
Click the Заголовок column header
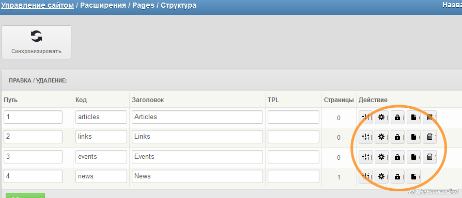(x=148, y=100)
